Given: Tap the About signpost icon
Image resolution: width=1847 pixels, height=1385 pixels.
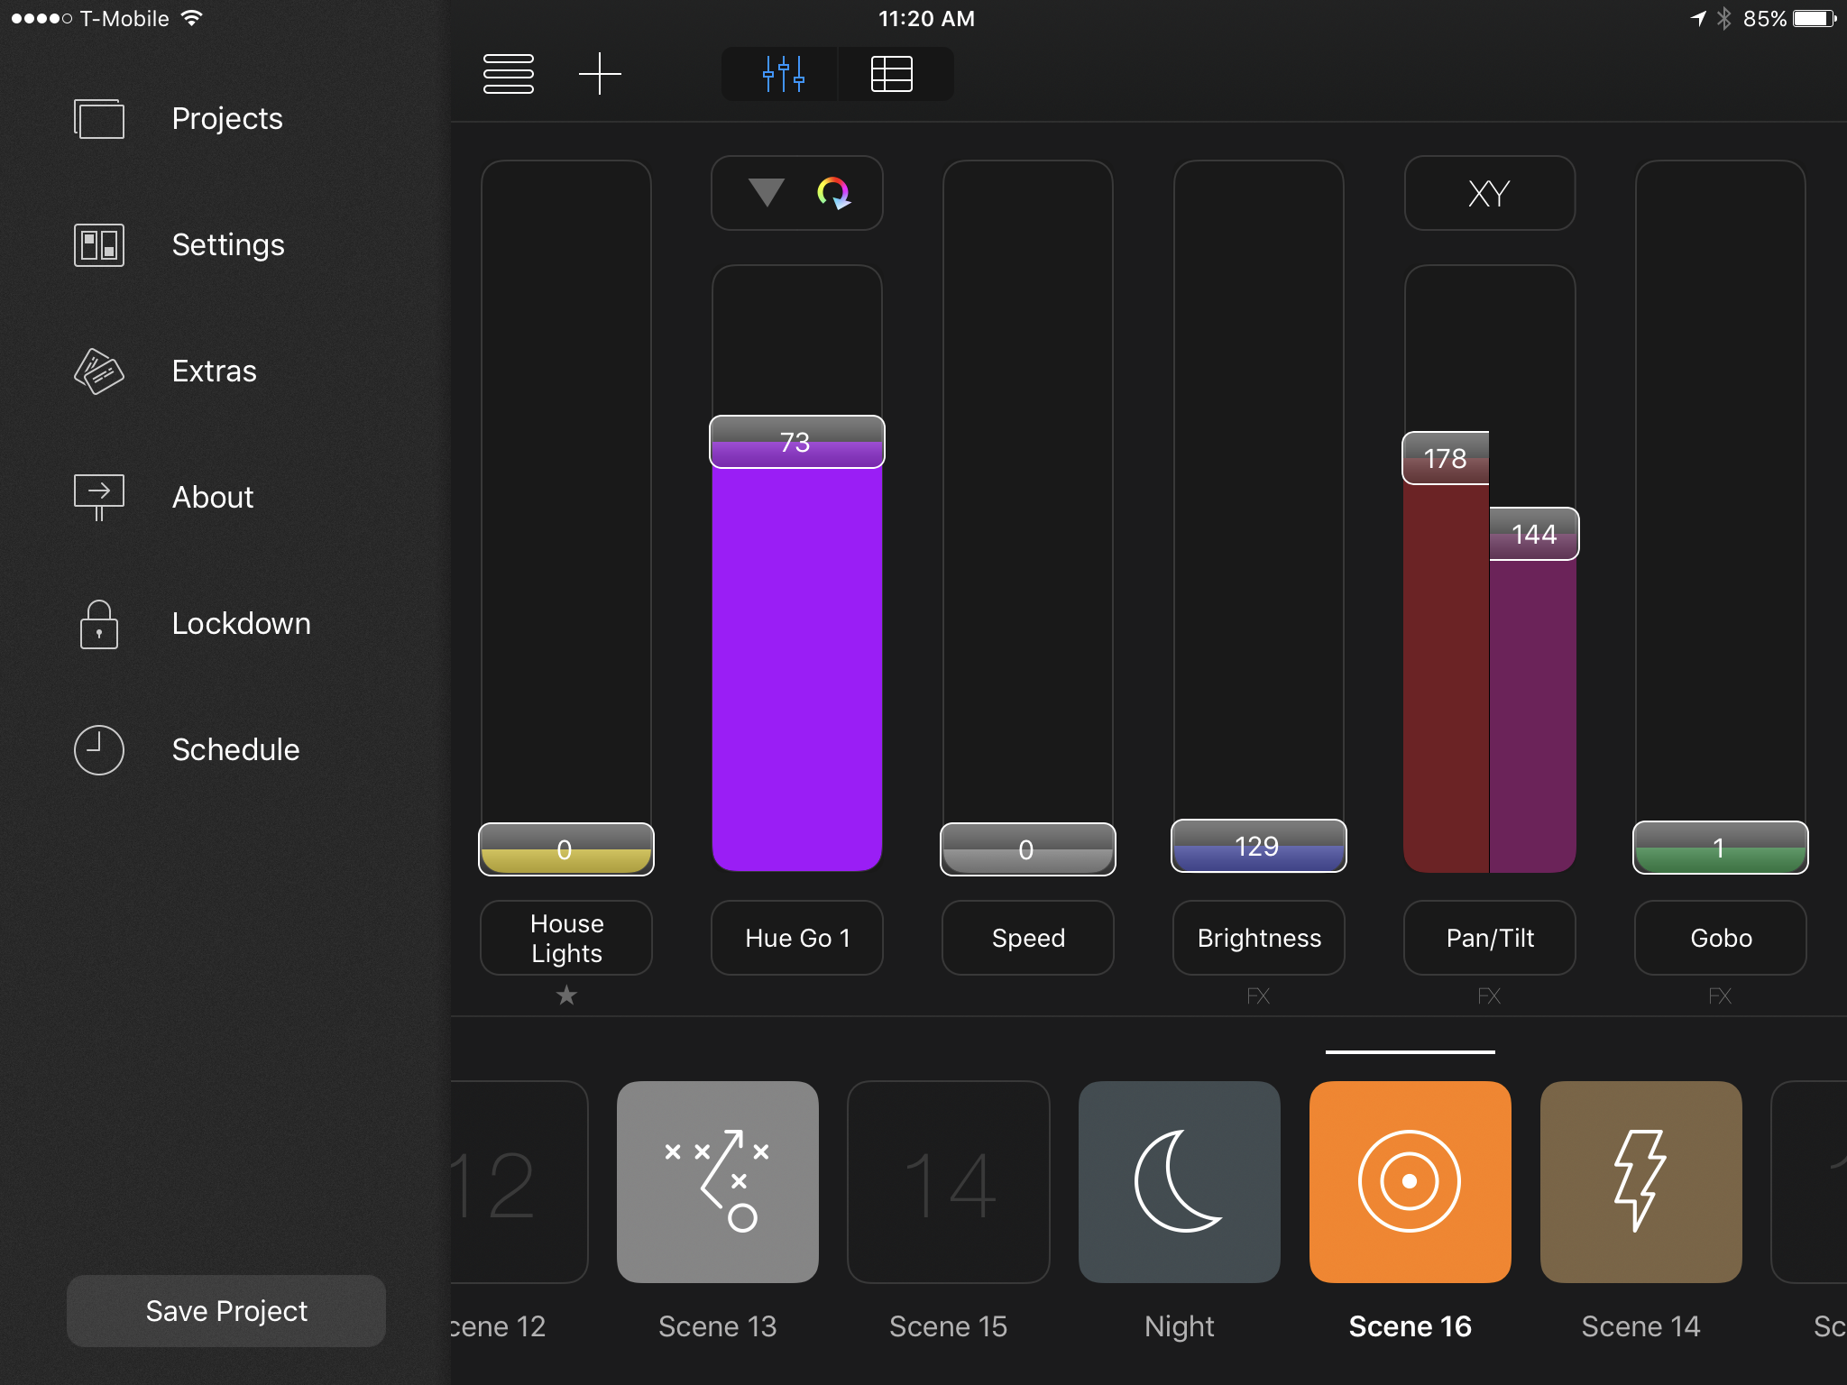Looking at the screenshot, I should click(x=99, y=498).
